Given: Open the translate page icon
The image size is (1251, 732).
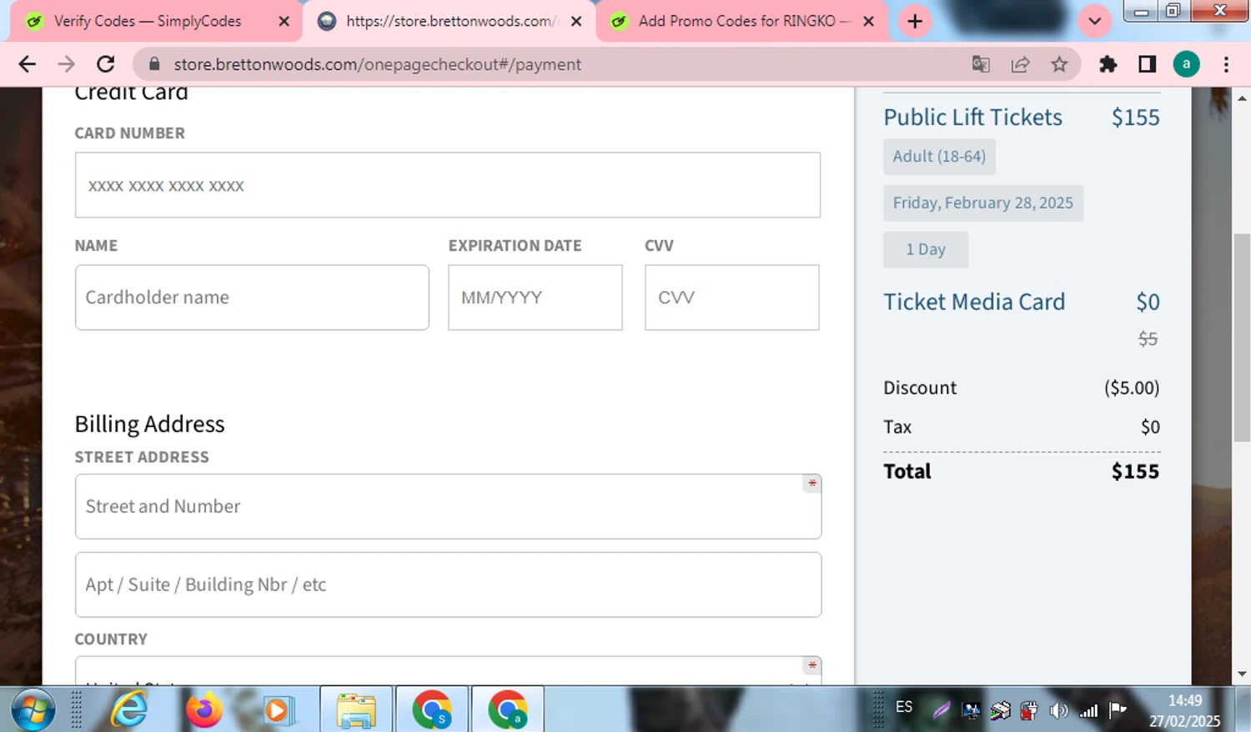Looking at the screenshot, I should (981, 64).
